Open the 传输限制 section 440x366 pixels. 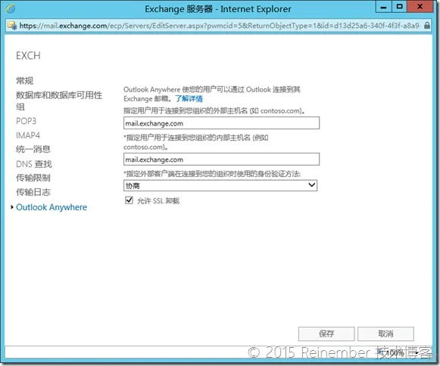tap(33, 178)
